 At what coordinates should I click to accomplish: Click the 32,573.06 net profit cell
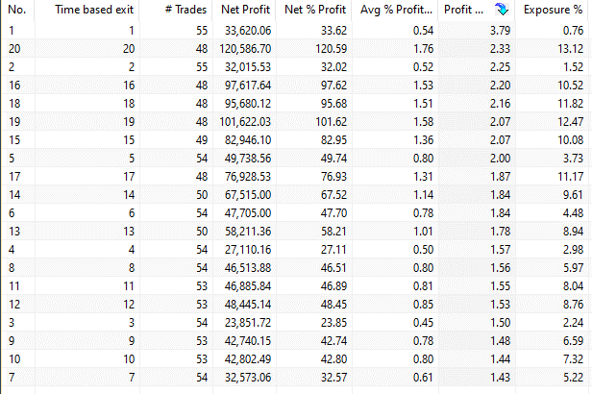pos(245,377)
